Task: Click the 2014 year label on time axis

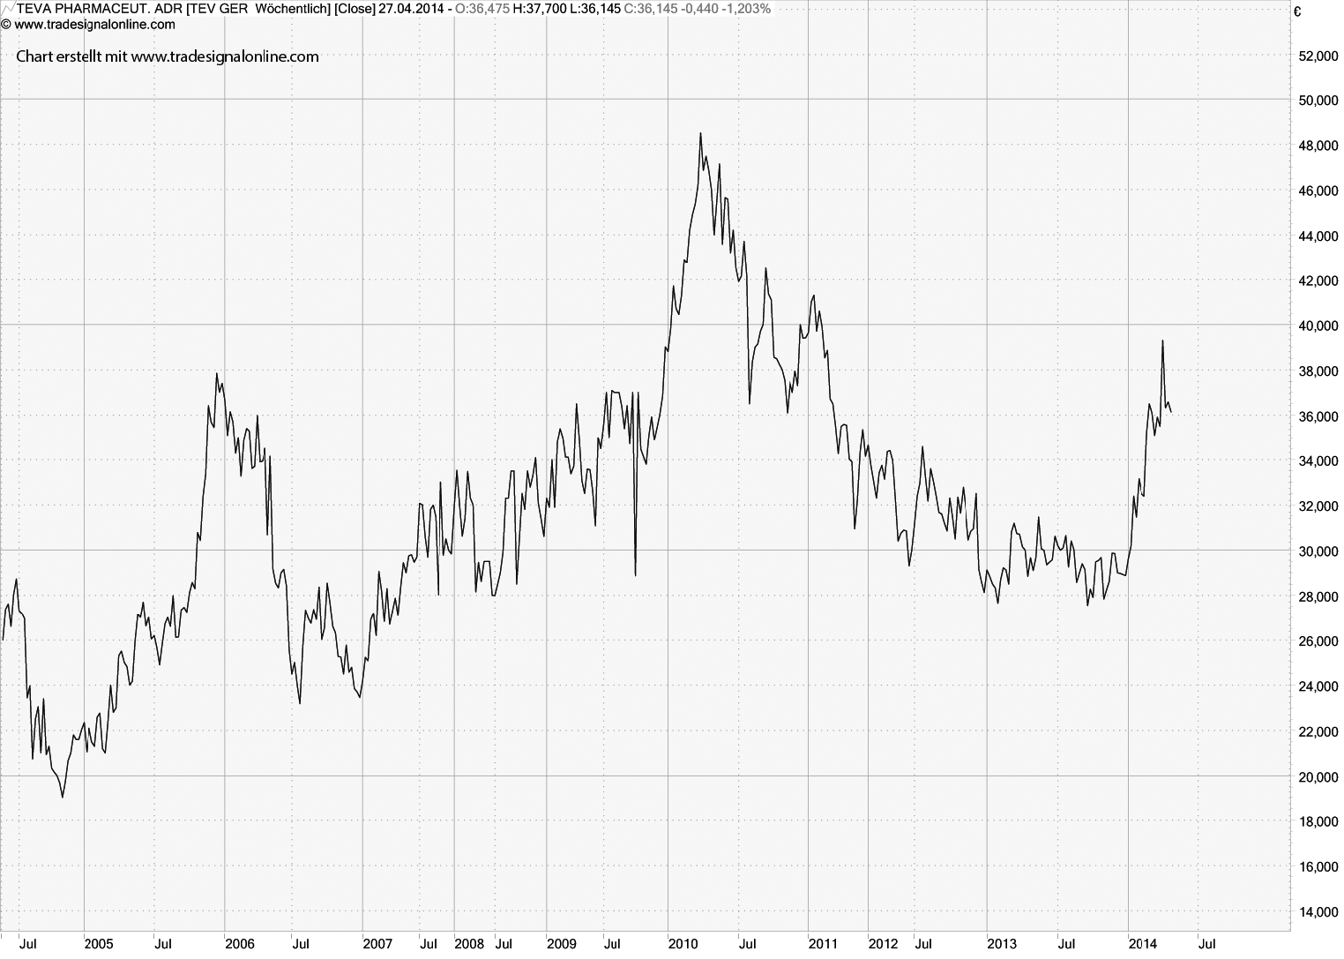Action: pos(1144,944)
